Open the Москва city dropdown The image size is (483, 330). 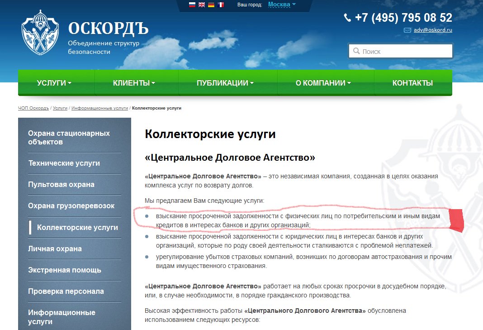[x=282, y=5]
